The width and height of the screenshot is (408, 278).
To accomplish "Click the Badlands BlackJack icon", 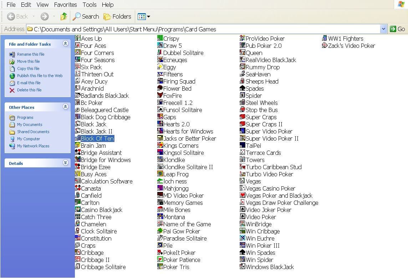I will [x=77, y=95].
